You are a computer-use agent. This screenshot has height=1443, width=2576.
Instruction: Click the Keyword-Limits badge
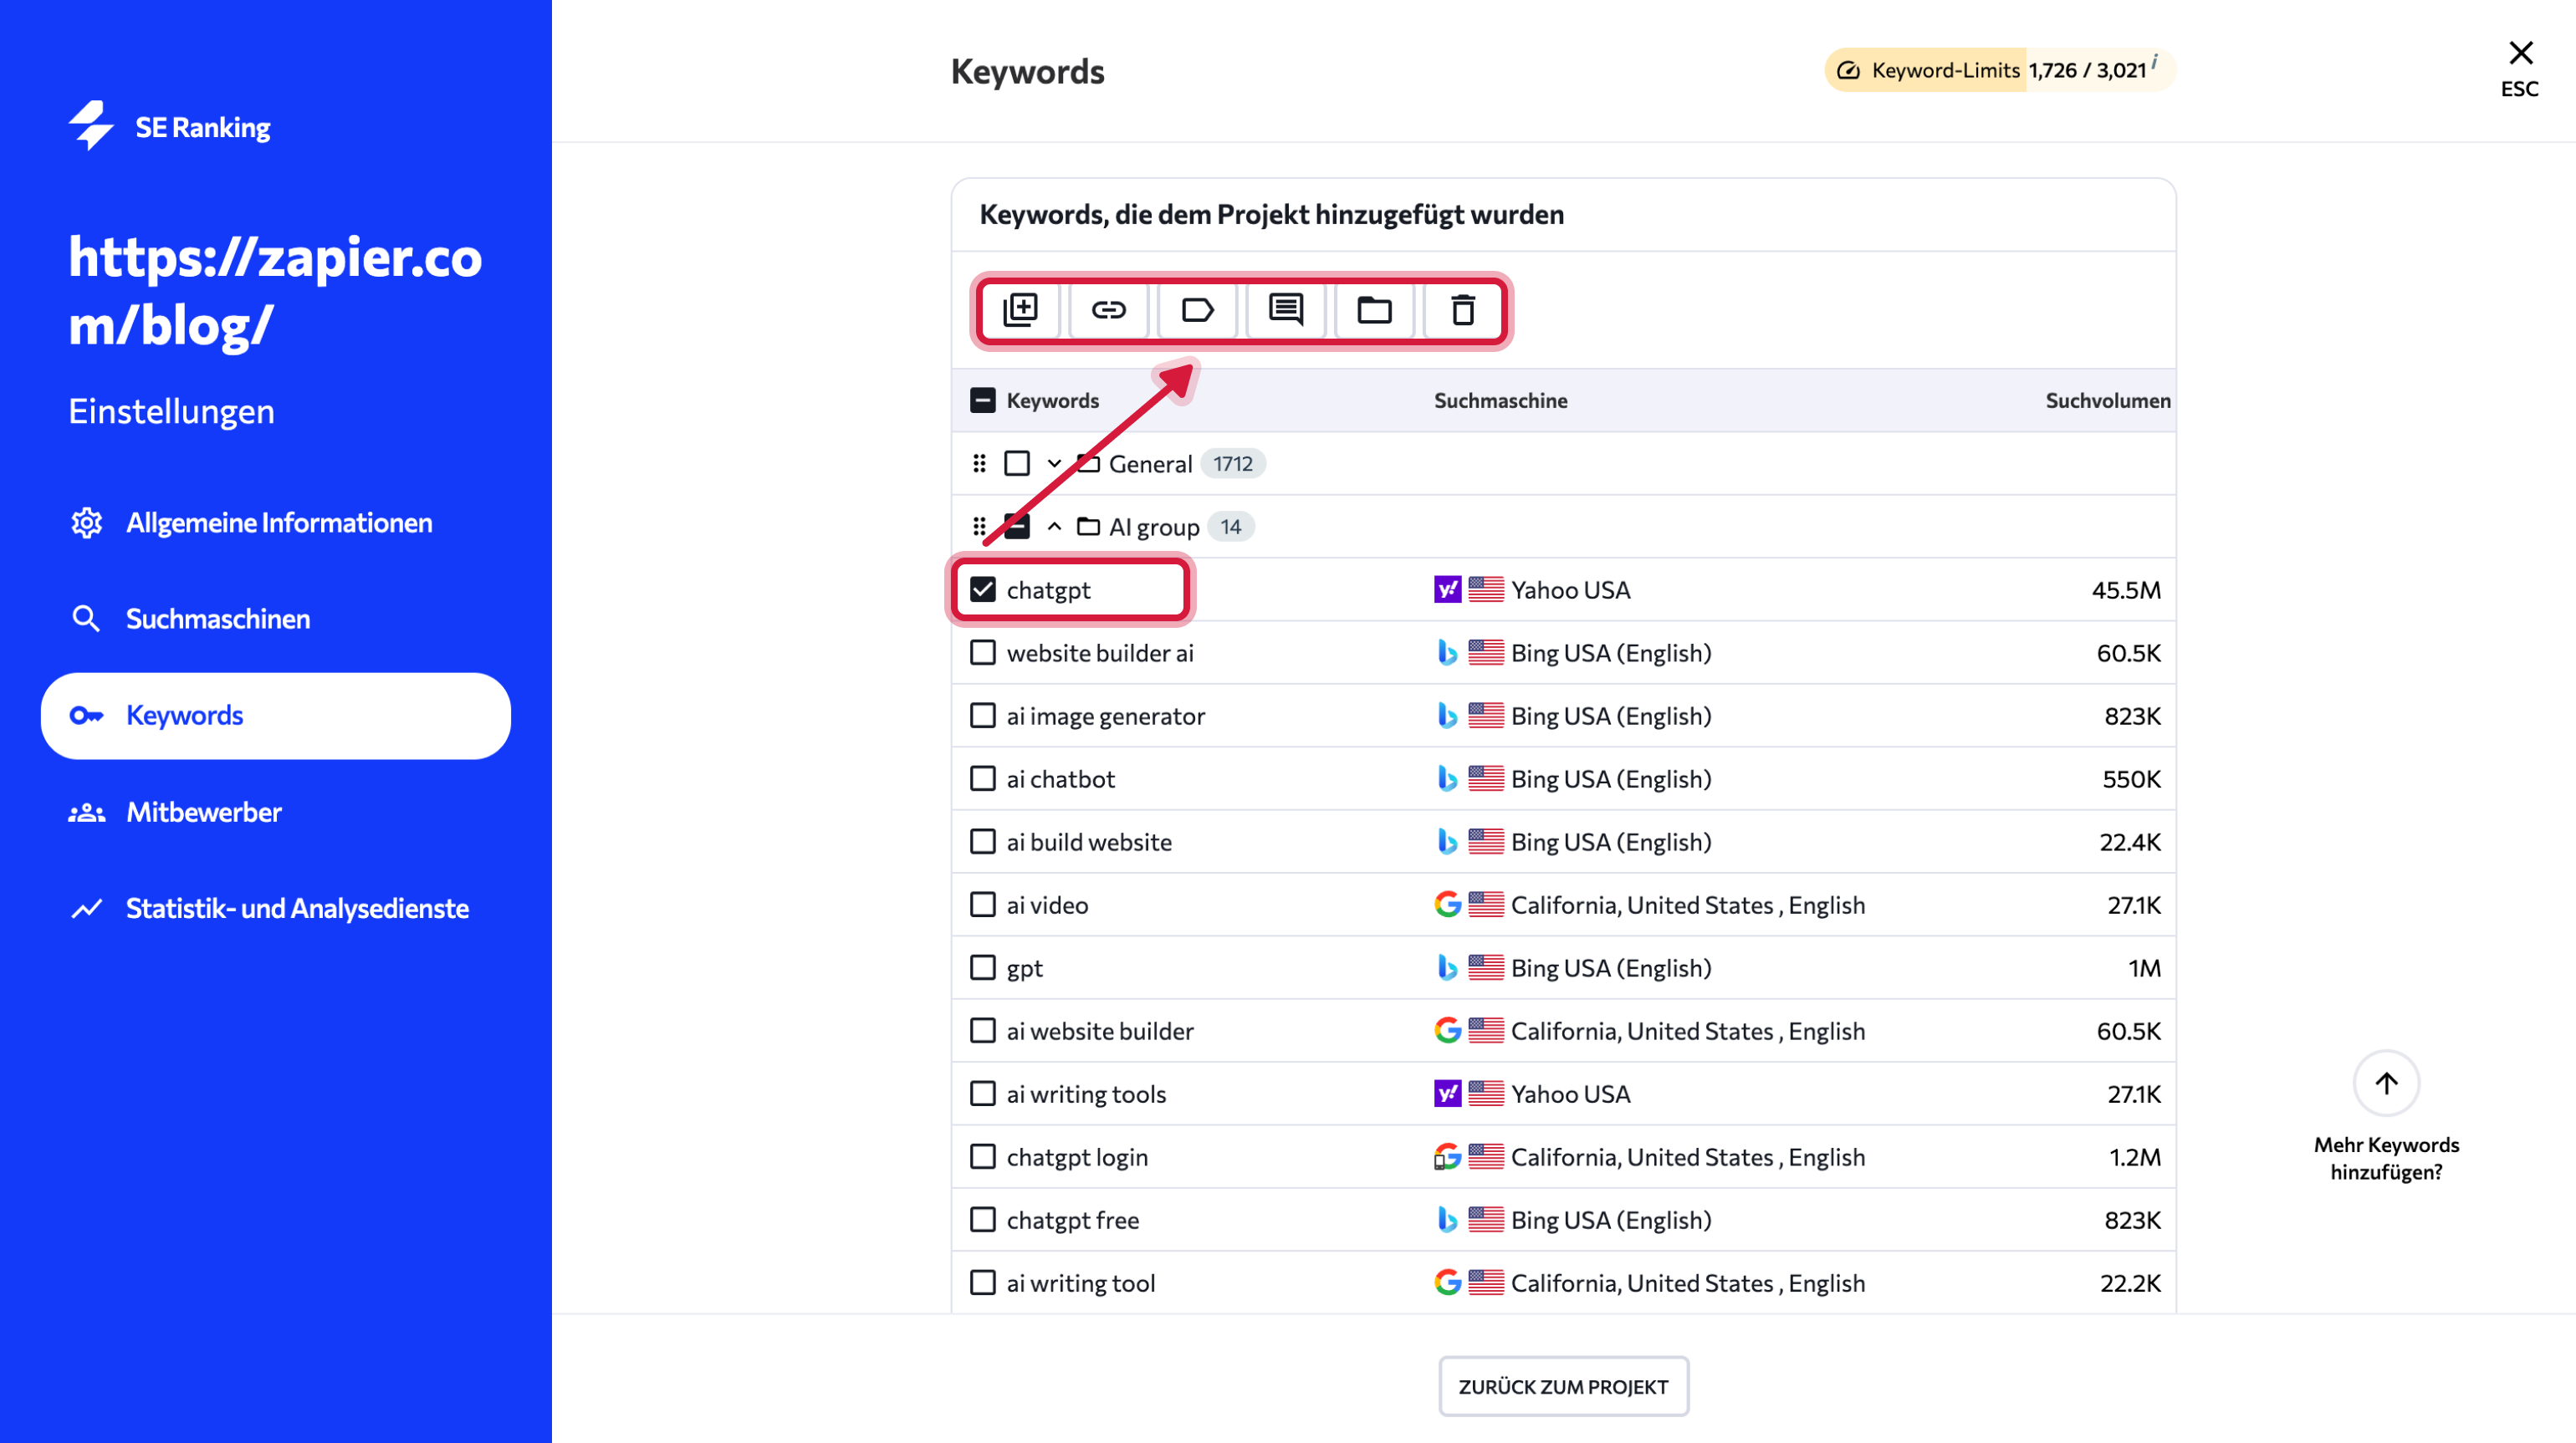1999,70
